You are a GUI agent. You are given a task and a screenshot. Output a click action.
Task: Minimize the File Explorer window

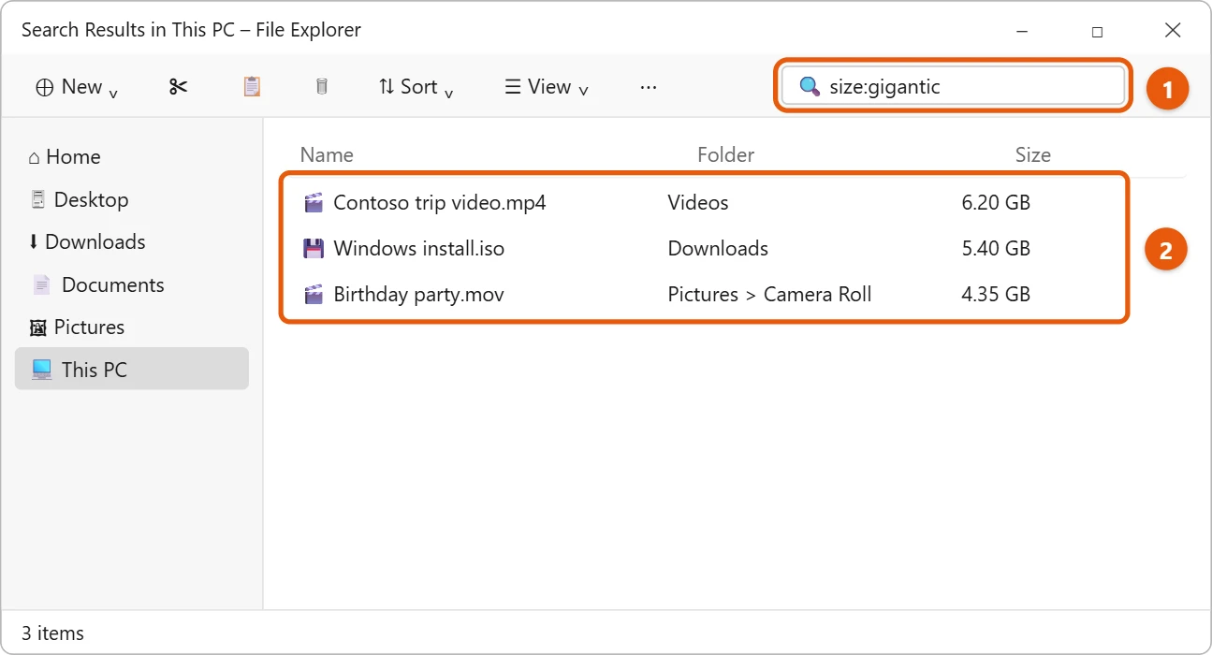(1021, 31)
